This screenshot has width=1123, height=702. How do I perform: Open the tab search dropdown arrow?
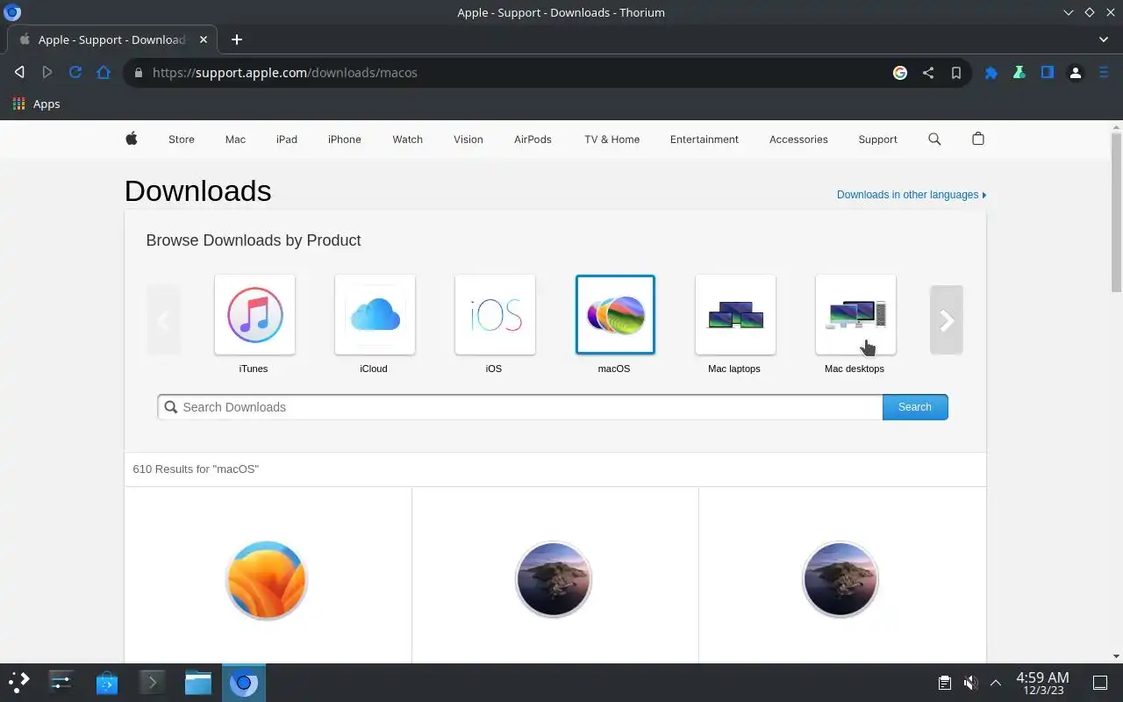pos(1104,39)
